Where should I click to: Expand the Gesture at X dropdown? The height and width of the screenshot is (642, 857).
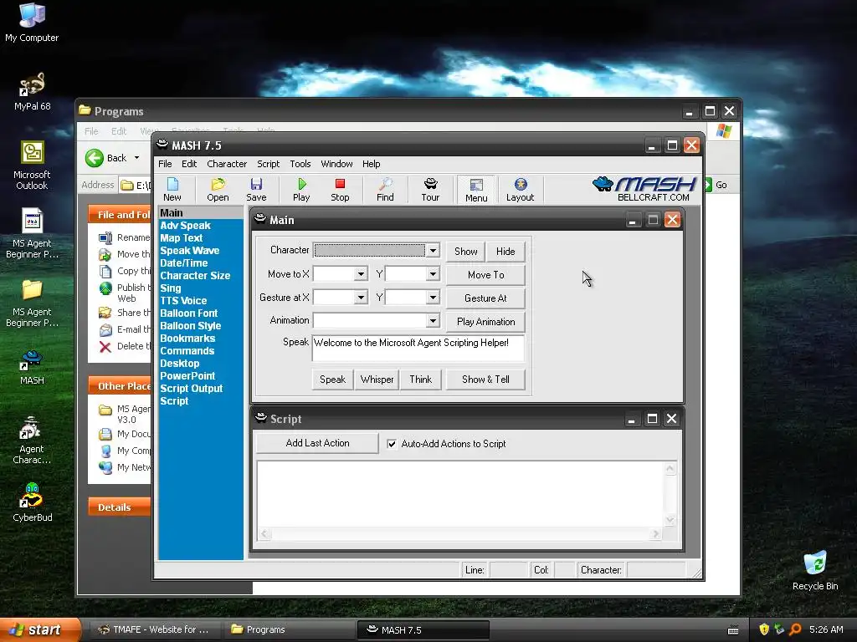click(361, 298)
